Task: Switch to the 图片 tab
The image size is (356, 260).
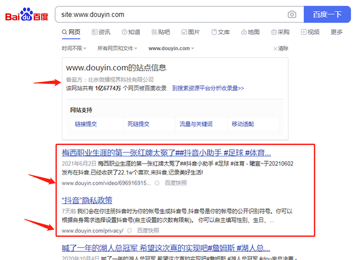Action: point(190,32)
